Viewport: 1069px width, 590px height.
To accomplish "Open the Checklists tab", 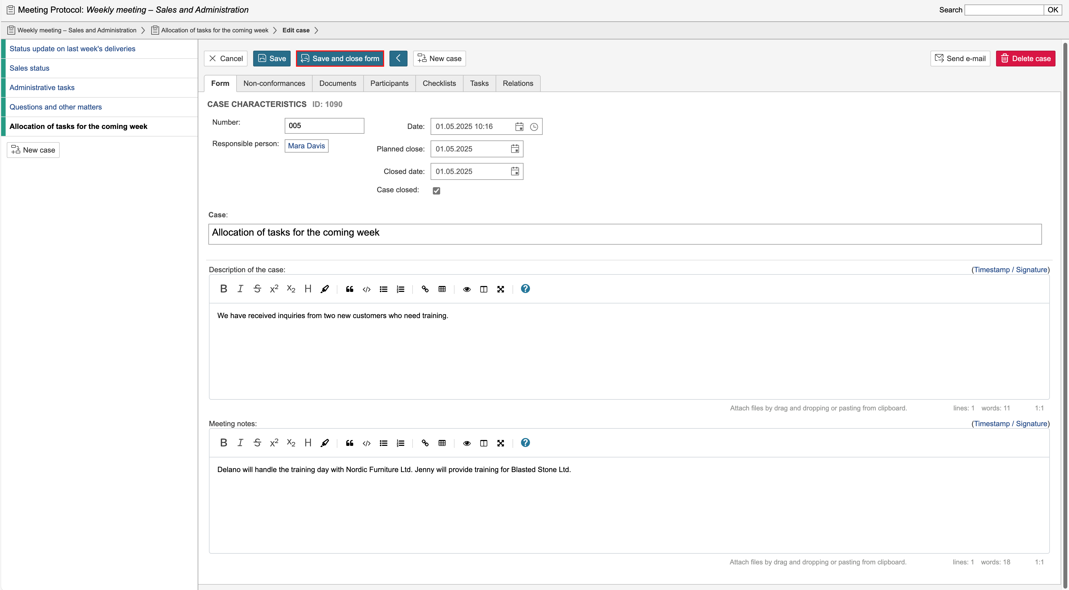I will click(439, 83).
